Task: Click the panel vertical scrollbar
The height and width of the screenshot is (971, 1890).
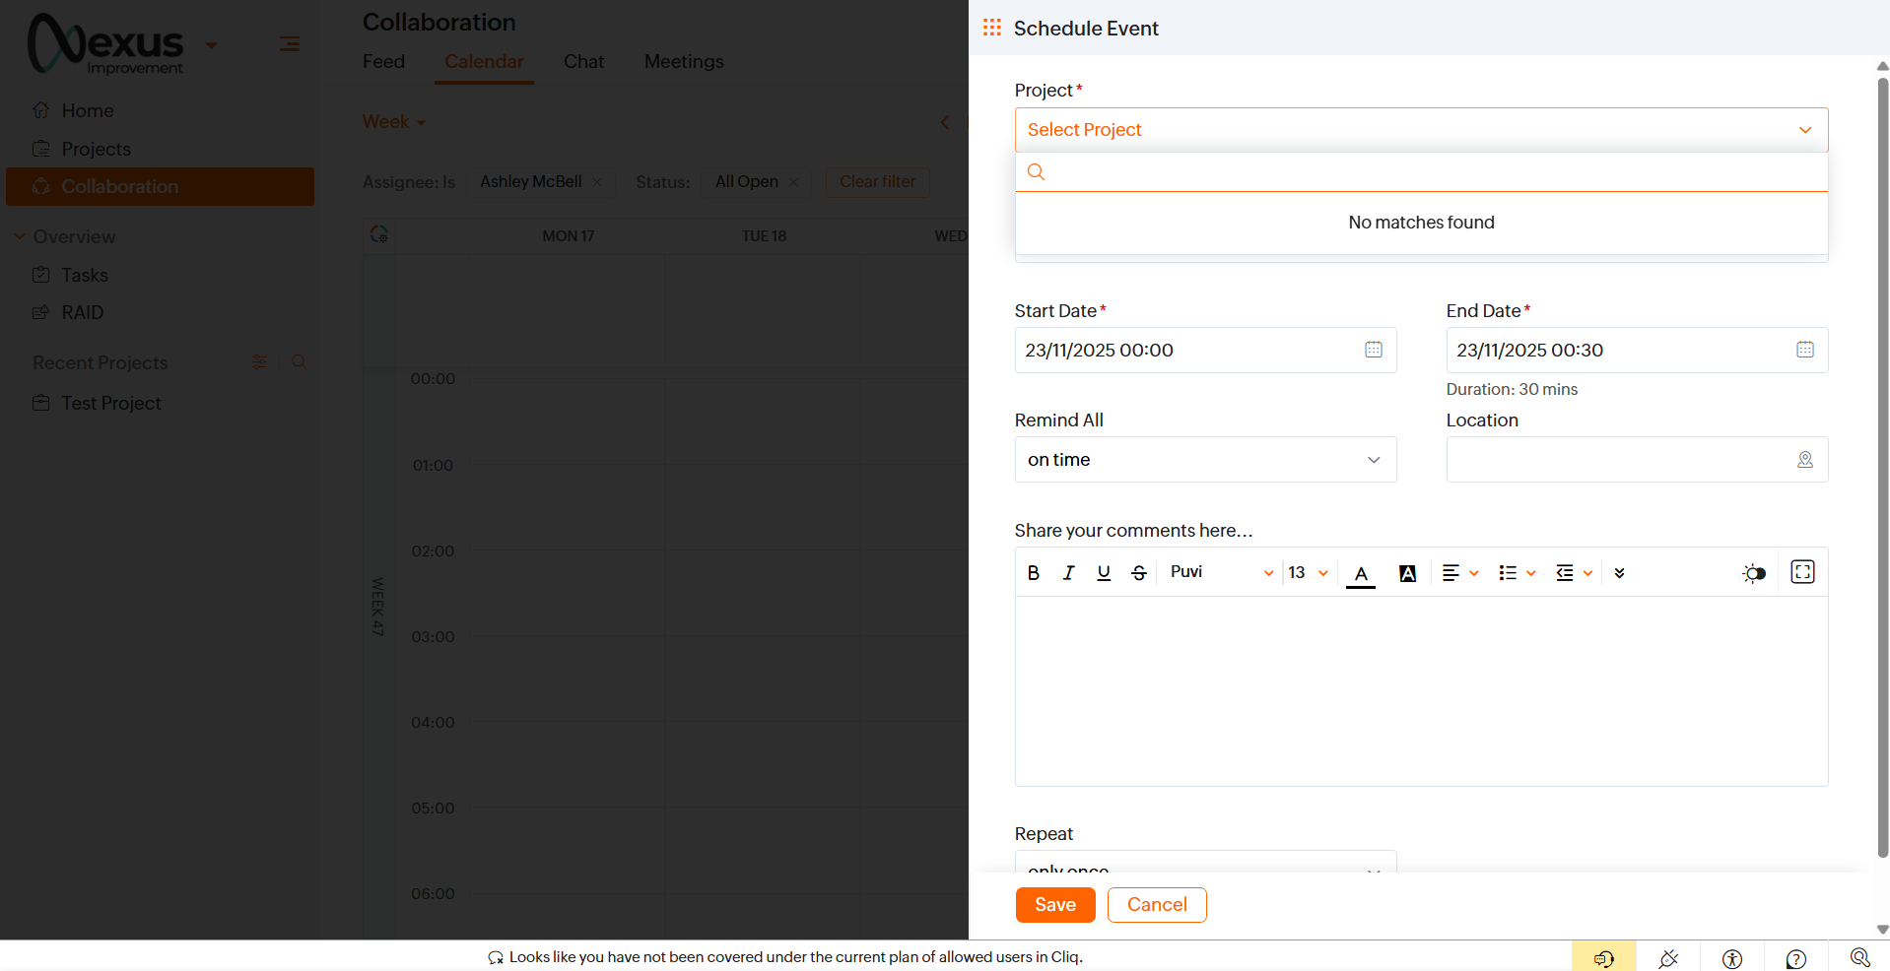Action: (x=1882, y=468)
